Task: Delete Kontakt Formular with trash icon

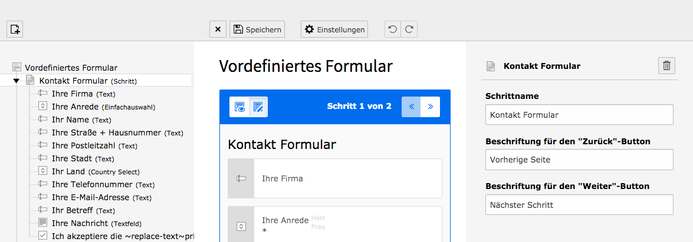Action: (667, 66)
